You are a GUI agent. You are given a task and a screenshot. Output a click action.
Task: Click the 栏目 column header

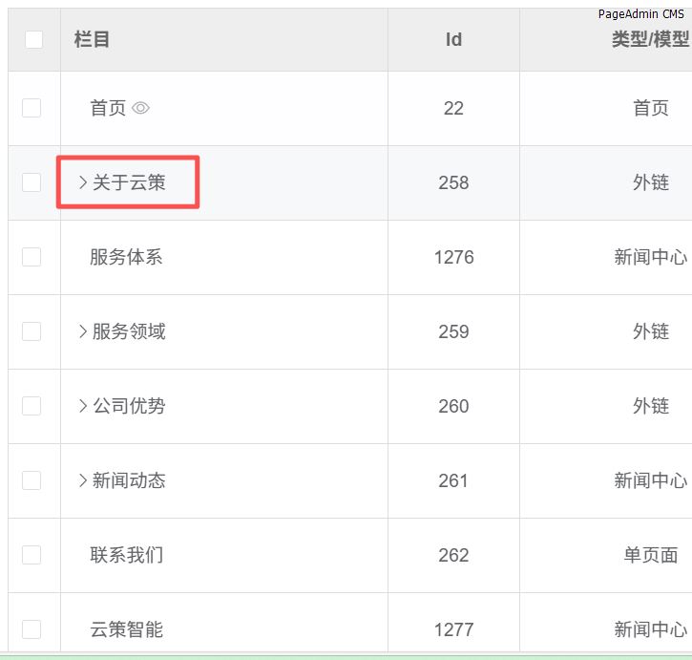tap(93, 39)
